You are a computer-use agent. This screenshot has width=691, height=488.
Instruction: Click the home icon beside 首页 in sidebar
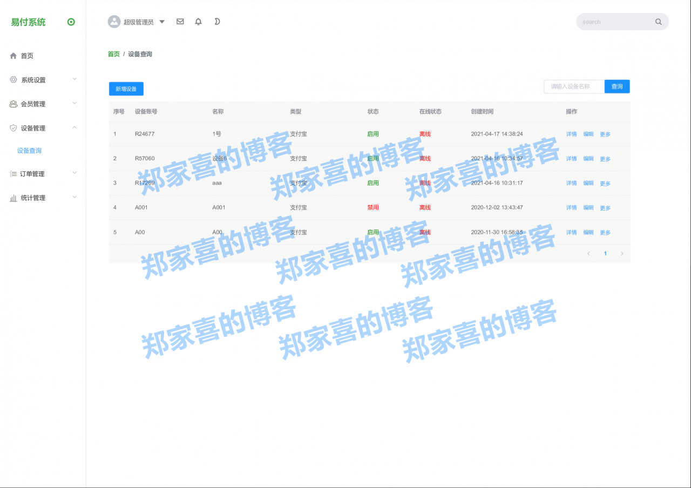12,55
